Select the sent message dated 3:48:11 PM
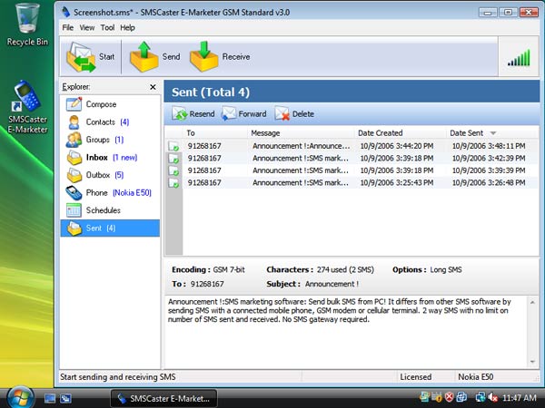Viewport: 545px width, 408px height. [350, 145]
